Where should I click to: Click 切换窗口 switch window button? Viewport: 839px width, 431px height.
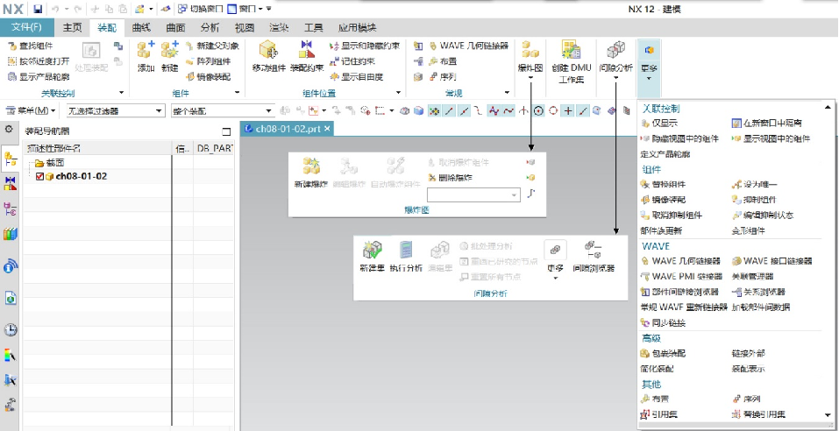pos(201,9)
